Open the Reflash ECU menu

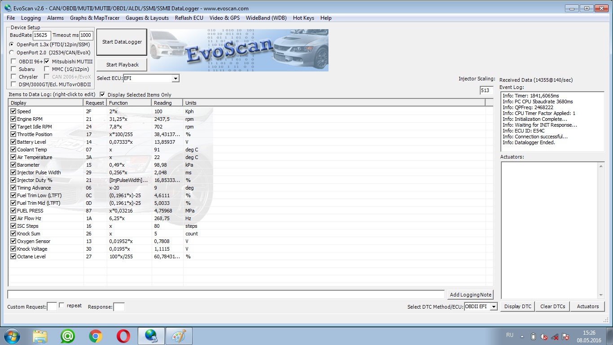189,18
